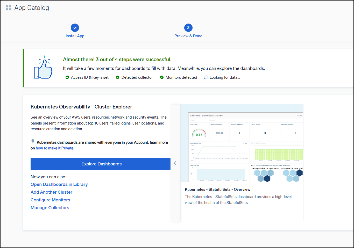Image resolution: width=354 pixels, height=248 pixels.
Task: Click the StatefulSets Overview dashboard preview thumbnail
Action: click(x=242, y=143)
